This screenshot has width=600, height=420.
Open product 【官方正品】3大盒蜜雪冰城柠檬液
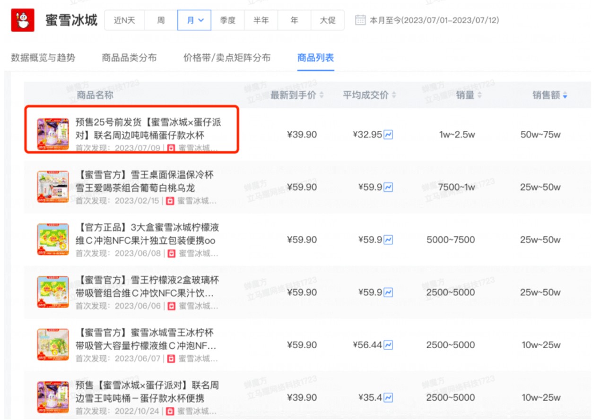148,234
